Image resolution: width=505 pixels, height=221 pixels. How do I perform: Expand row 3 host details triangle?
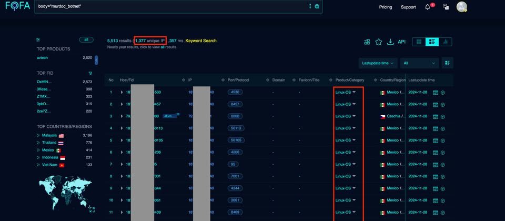(122, 116)
